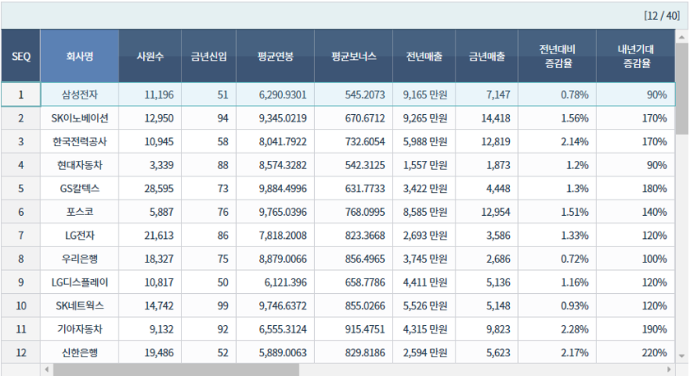Image resolution: width=690 pixels, height=376 pixels.
Task: Click change rate 2.28% cell
Action: tap(557, 329)
